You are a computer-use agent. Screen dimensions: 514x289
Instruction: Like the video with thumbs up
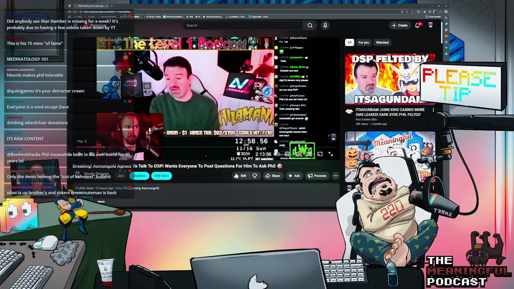tap(240, 176)
